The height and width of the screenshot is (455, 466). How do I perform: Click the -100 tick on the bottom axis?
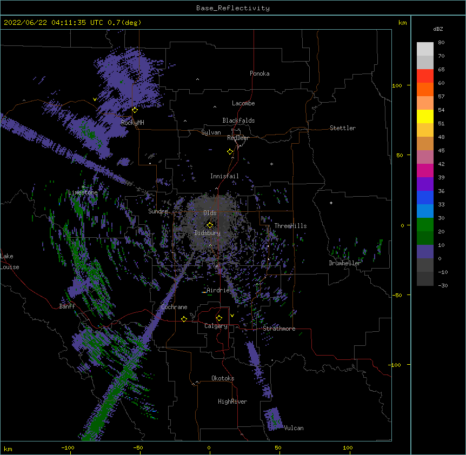(68, 447)
